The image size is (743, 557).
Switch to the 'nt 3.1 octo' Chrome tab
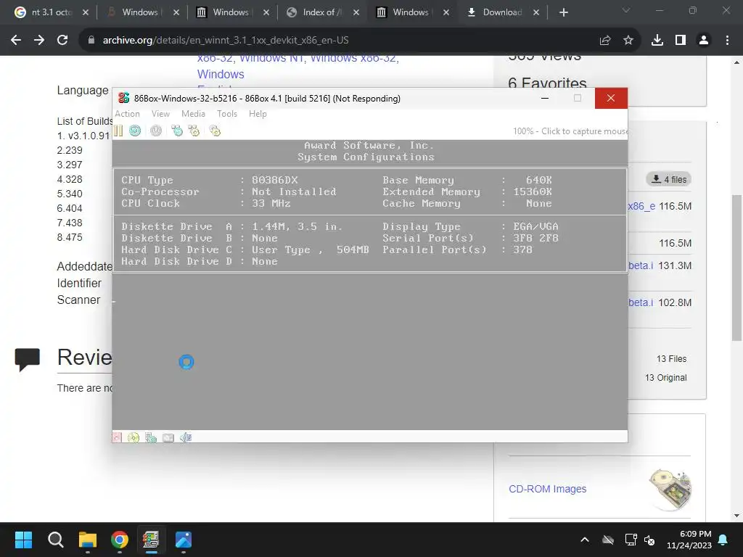(52, 12)
